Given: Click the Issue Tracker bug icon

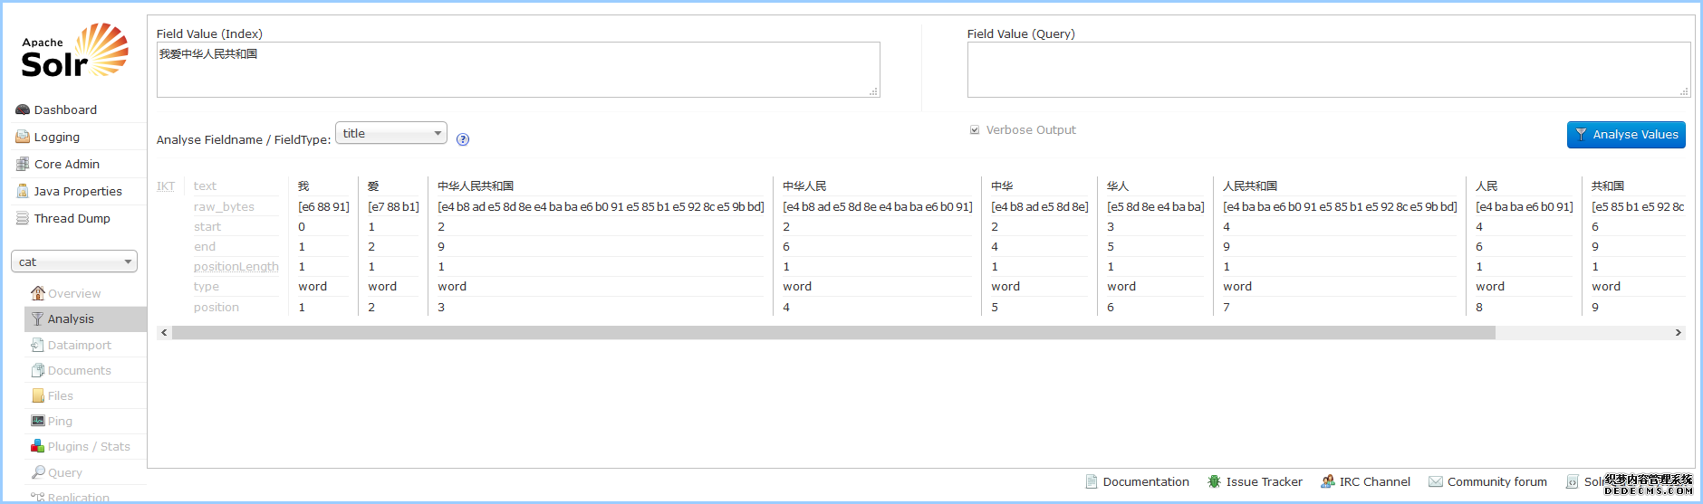Looking at the screenshot, I should click(1214, 481).
